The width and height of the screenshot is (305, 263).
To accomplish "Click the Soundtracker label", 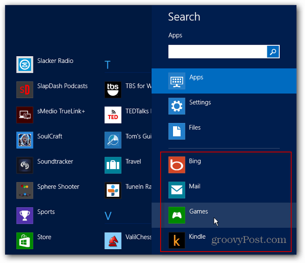I will point(55,162).
